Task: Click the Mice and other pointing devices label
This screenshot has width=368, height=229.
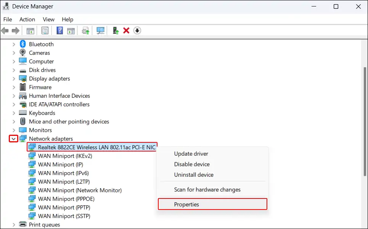Action: pos(69,122)
